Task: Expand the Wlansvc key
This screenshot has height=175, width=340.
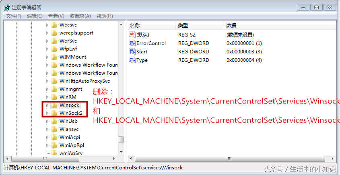Action: (x=47, y=129)
